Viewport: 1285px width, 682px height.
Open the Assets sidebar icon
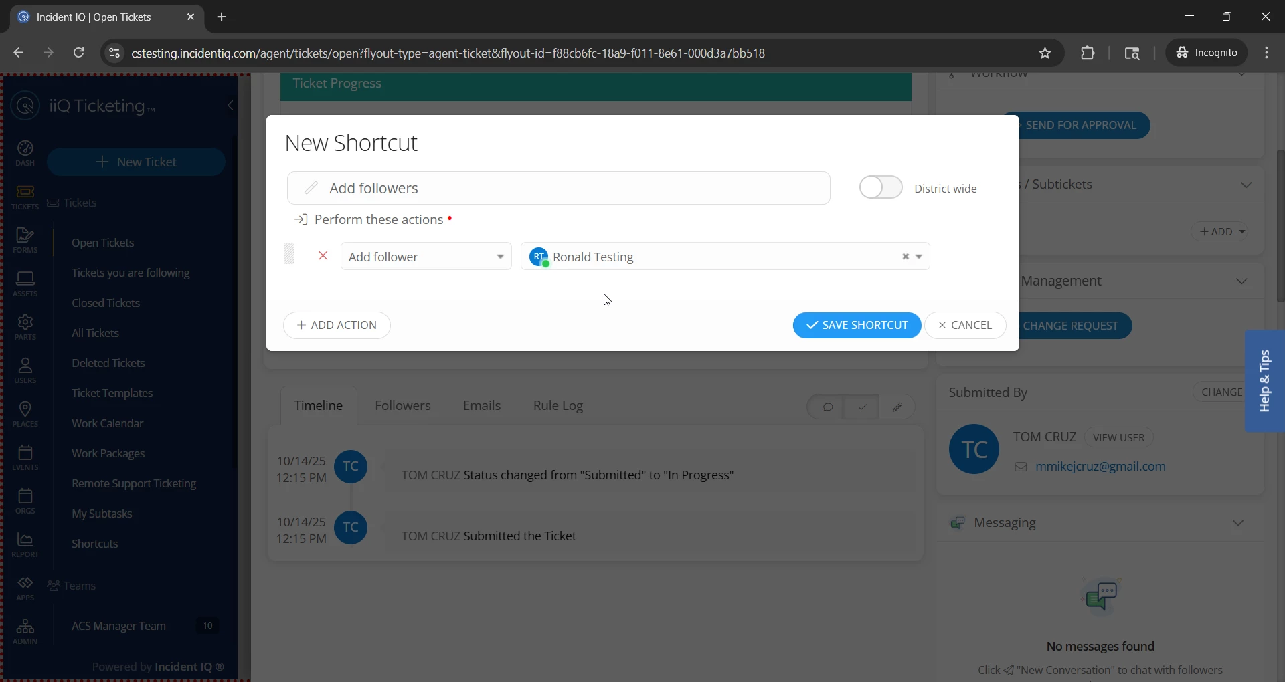25,283
